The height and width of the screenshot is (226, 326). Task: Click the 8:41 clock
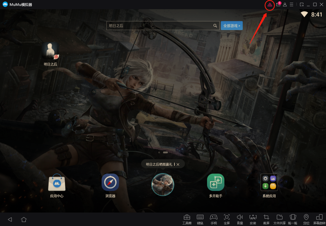[x=317, y=15]
